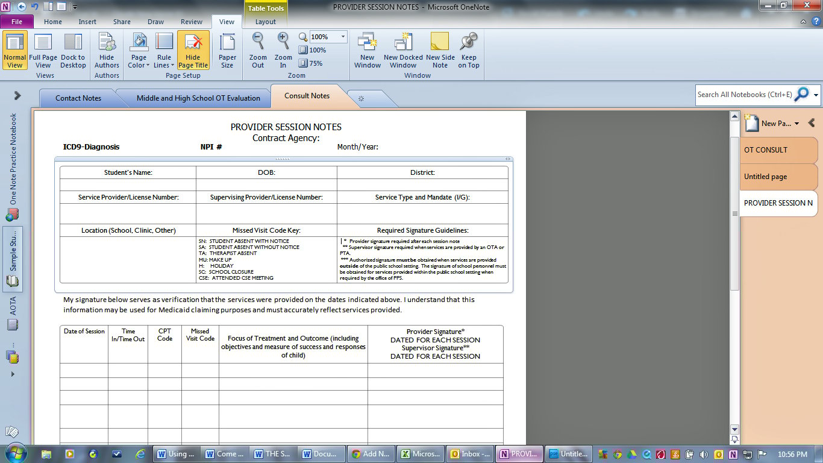Click the Back arrow in quick access
This screenshot has height=463, width=823.
(x=22, y=7)
